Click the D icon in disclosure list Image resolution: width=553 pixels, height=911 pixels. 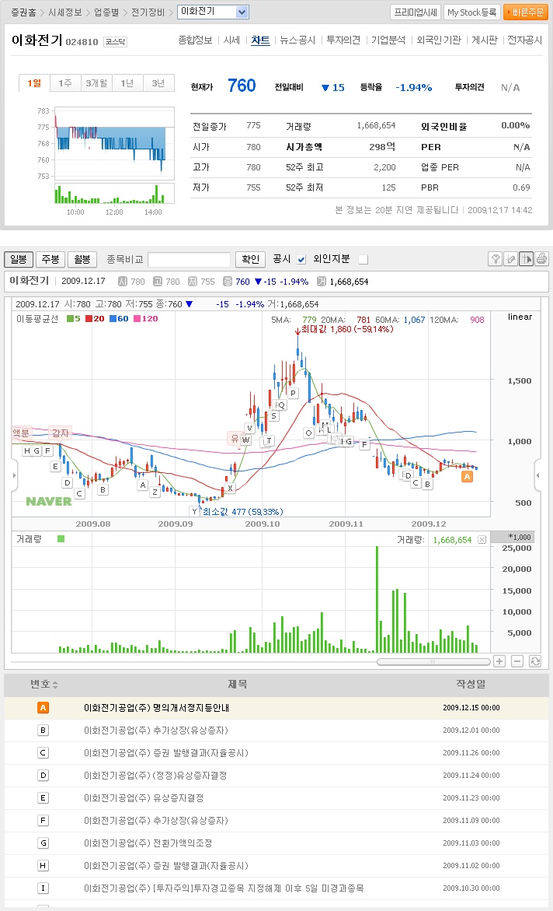tap(43, 776)
